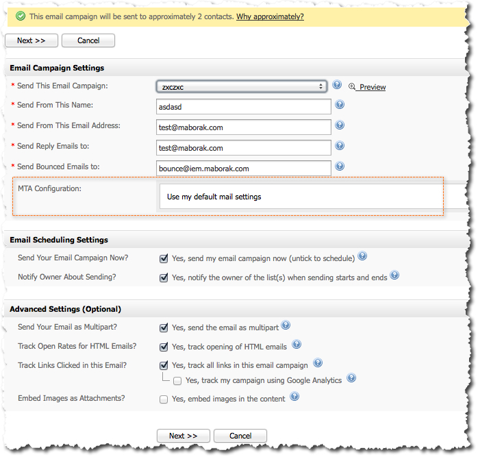
Task: Untick track all links in this email campaign
Action: 164,365
